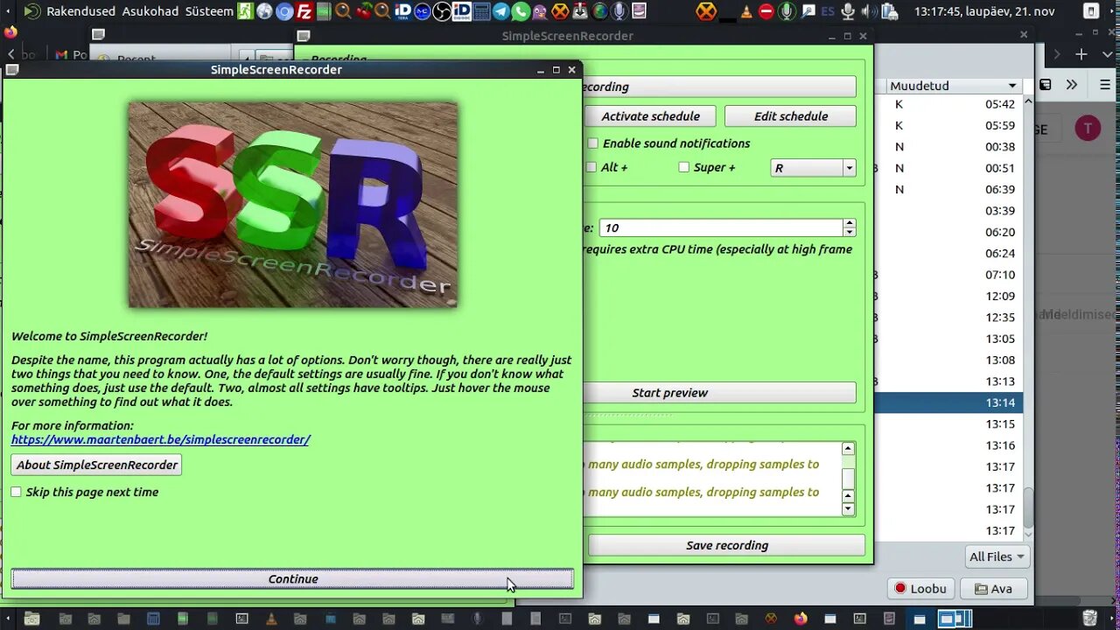Image resolution: width=1120 pixels, height=630 pixels.
Task: Launch Chromium from the top panel
Action: click(284, 11)
